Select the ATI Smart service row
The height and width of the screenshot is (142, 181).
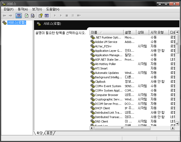tap(132, 68)
